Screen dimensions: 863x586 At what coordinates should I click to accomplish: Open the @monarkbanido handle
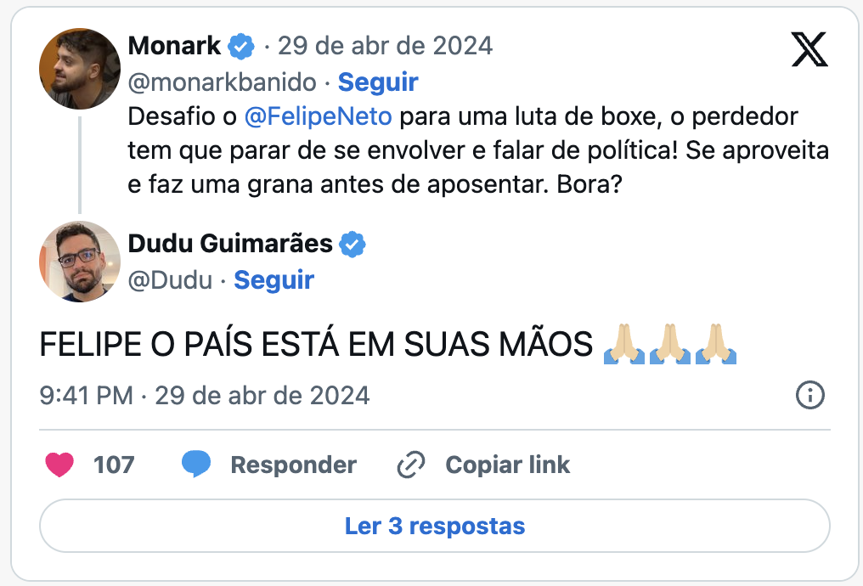coord(222,82)
